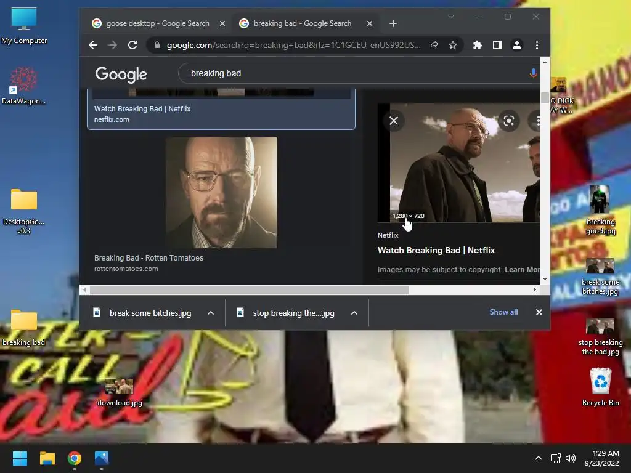The height and width of the screenshot is (473, 631).
Task: Click Show all downloads
Action: coord(503,312)
